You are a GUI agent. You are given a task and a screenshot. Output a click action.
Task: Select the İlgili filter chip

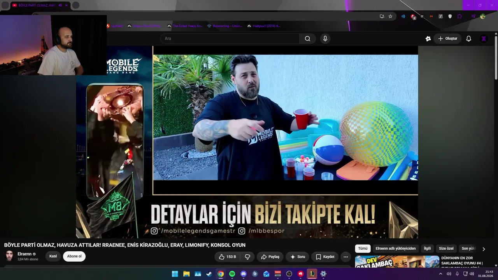point(427,248)
